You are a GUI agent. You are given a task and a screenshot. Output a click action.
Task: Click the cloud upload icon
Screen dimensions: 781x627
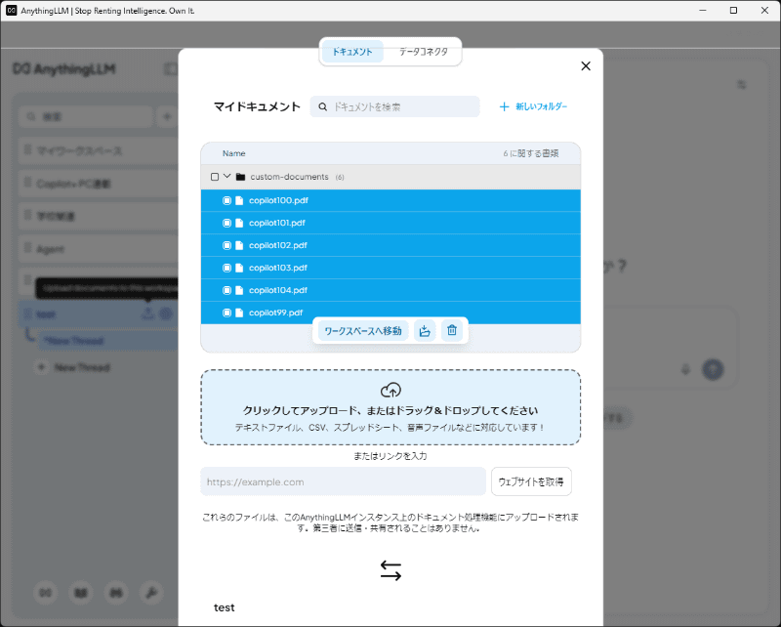tap(390, 390)
